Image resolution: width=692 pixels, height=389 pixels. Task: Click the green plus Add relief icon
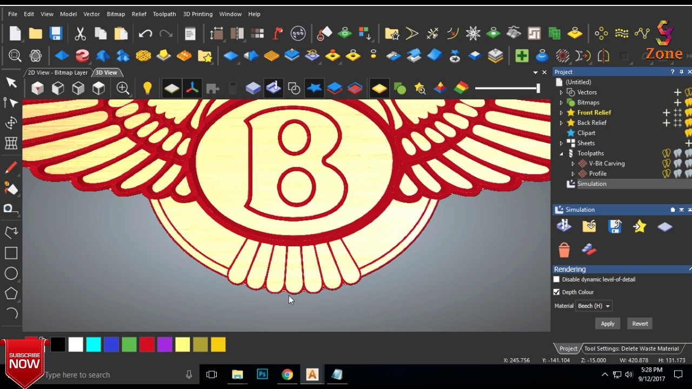pos(522,55)
